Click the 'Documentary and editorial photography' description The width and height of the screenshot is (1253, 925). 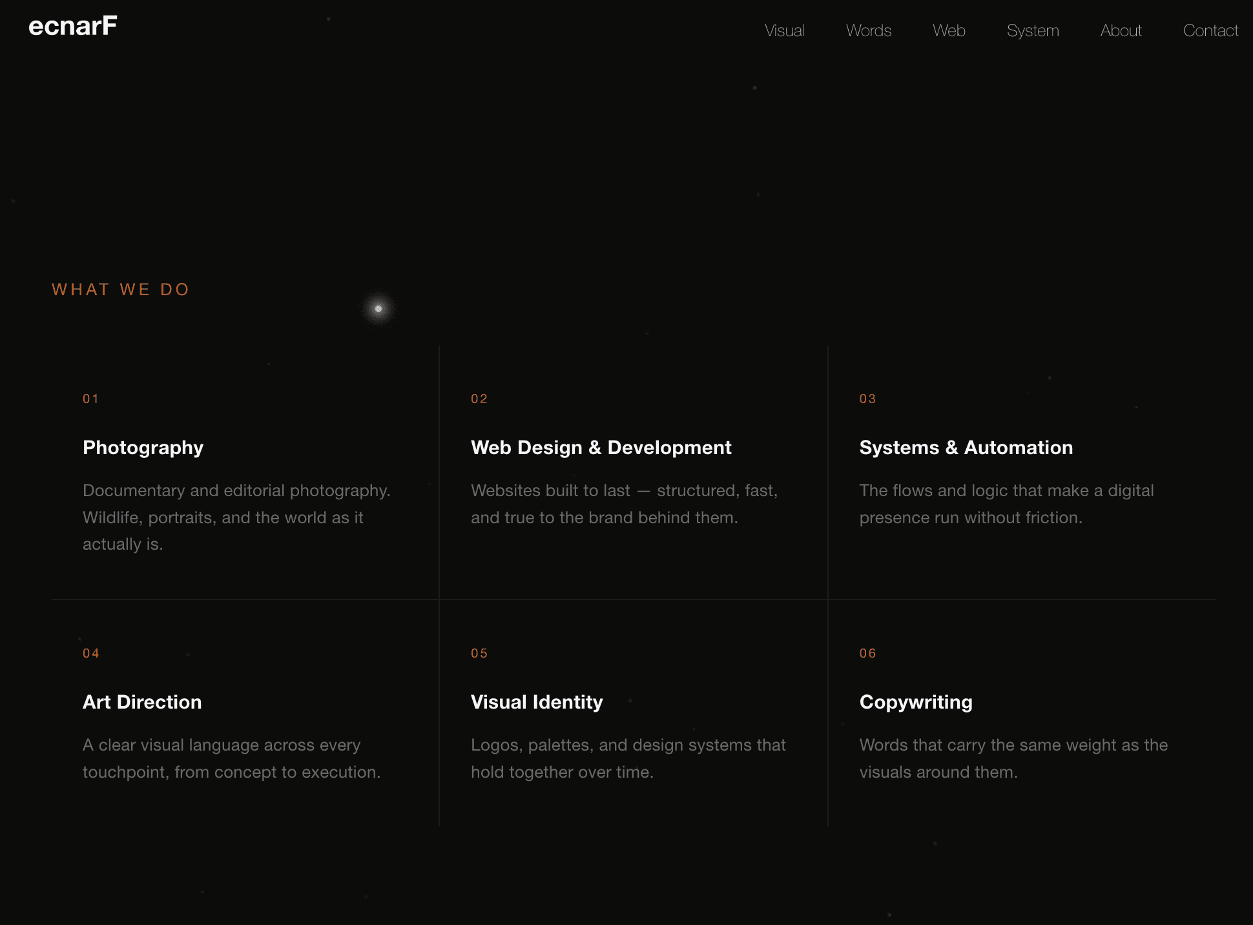coord(236,517)
